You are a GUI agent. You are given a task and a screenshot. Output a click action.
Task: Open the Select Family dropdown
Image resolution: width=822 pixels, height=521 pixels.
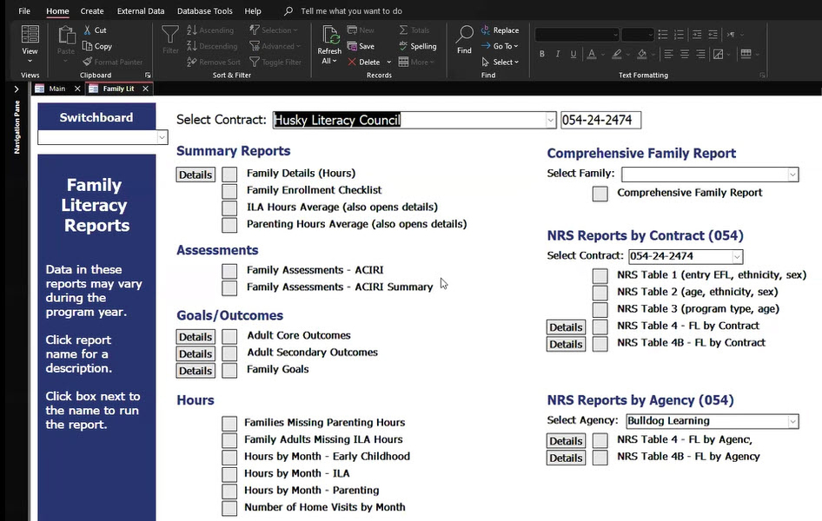pyautogui.click(x=792, y=175)
